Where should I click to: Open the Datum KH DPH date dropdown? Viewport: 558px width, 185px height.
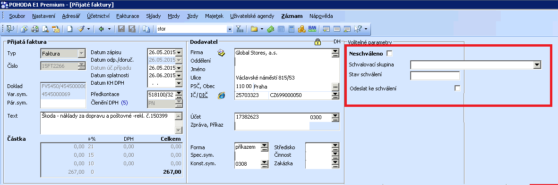[x=179, y=83]
